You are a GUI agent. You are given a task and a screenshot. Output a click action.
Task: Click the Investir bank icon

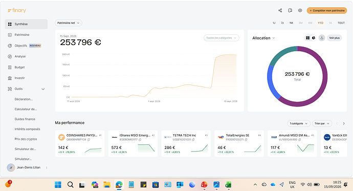pyautogui.click(x=10, y=78)
